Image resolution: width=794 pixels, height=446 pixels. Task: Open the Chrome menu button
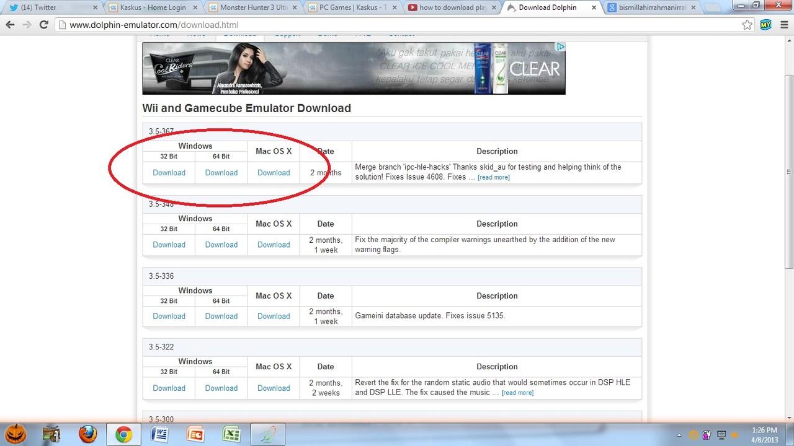783,25
